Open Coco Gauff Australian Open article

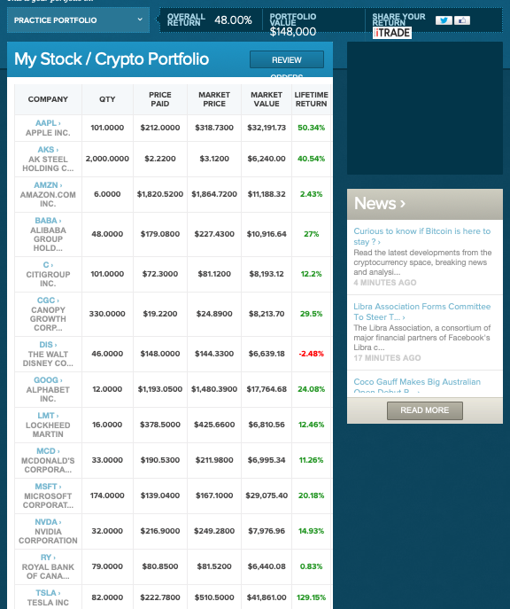pos(417,386)
